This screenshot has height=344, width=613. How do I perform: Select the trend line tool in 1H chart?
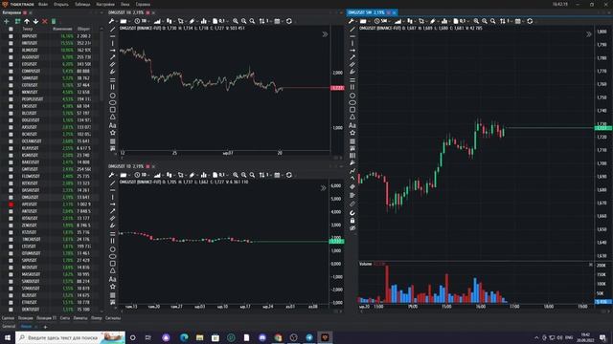tap(113, 30)
